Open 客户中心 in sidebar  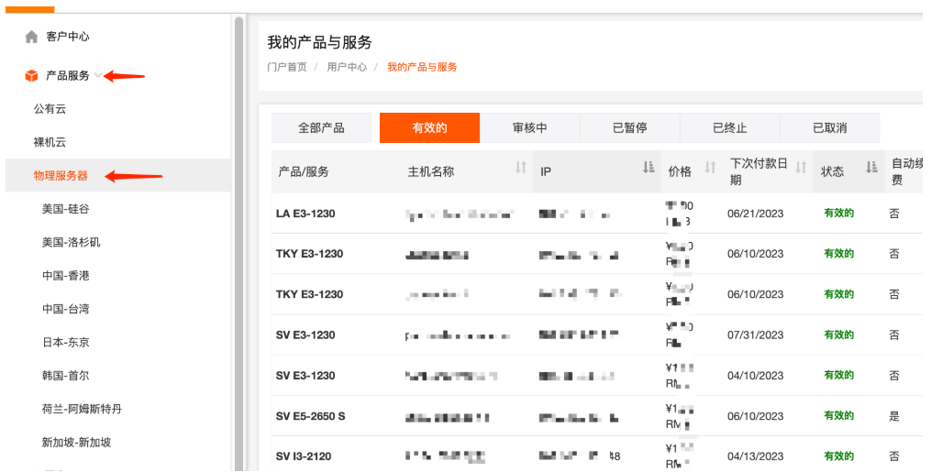click(x=67, y=37)
